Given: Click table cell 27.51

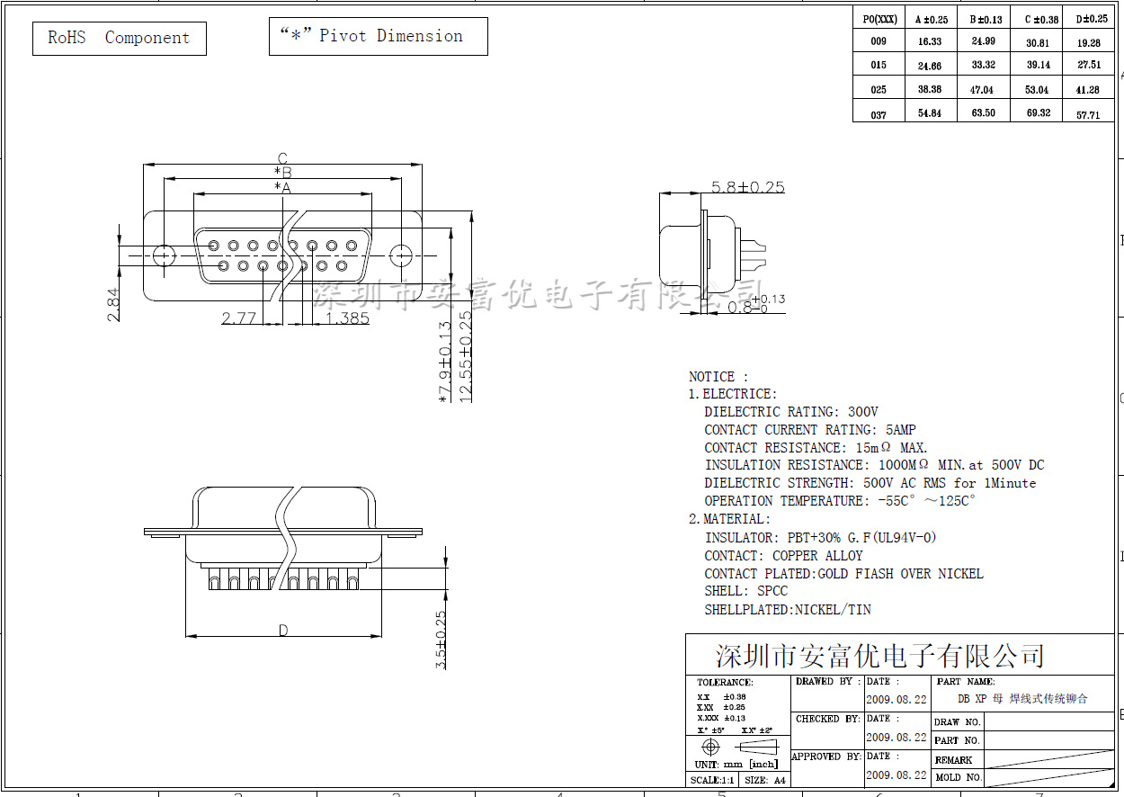Looking at the screenshot, I should (x=1088, y=65).
